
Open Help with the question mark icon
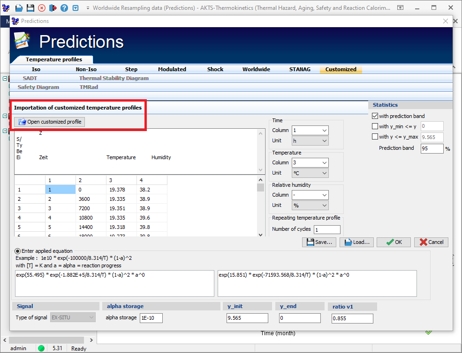coord(64,7)
